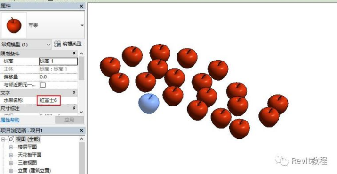Click the 偏移量 value field 0.0
The height and width of the screenshot is (174, 337).
58,77
